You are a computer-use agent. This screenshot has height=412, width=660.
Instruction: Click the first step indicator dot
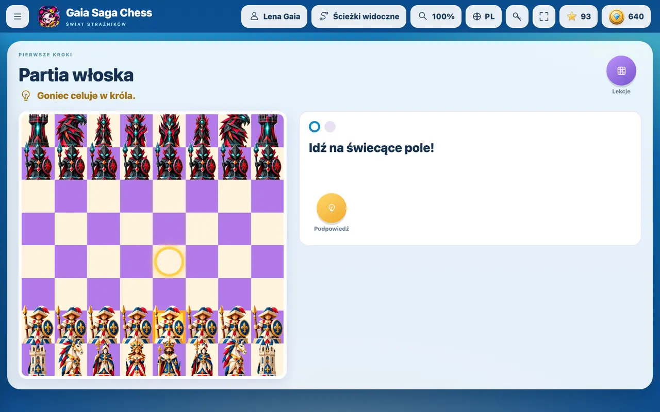coord(315,127)
